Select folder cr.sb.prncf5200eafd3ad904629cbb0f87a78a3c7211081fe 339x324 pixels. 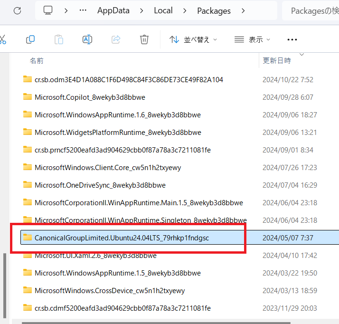coord(122,150)
